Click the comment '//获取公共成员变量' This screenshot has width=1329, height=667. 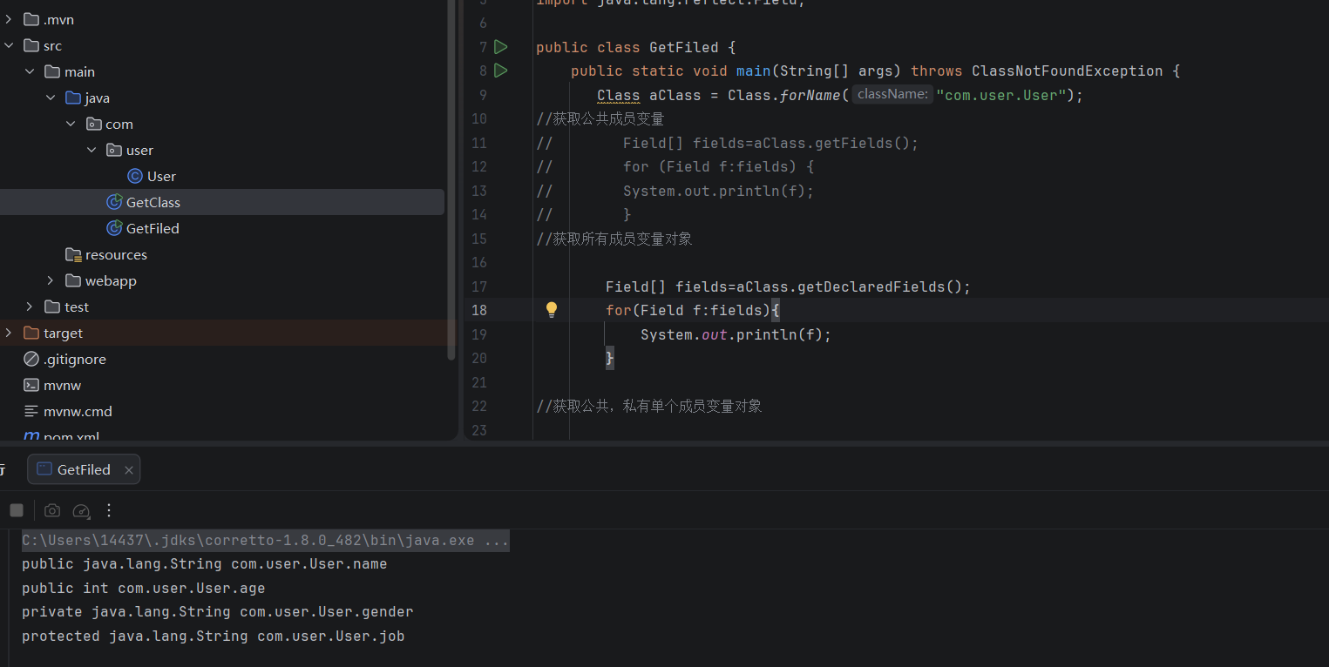pos(600,118)
